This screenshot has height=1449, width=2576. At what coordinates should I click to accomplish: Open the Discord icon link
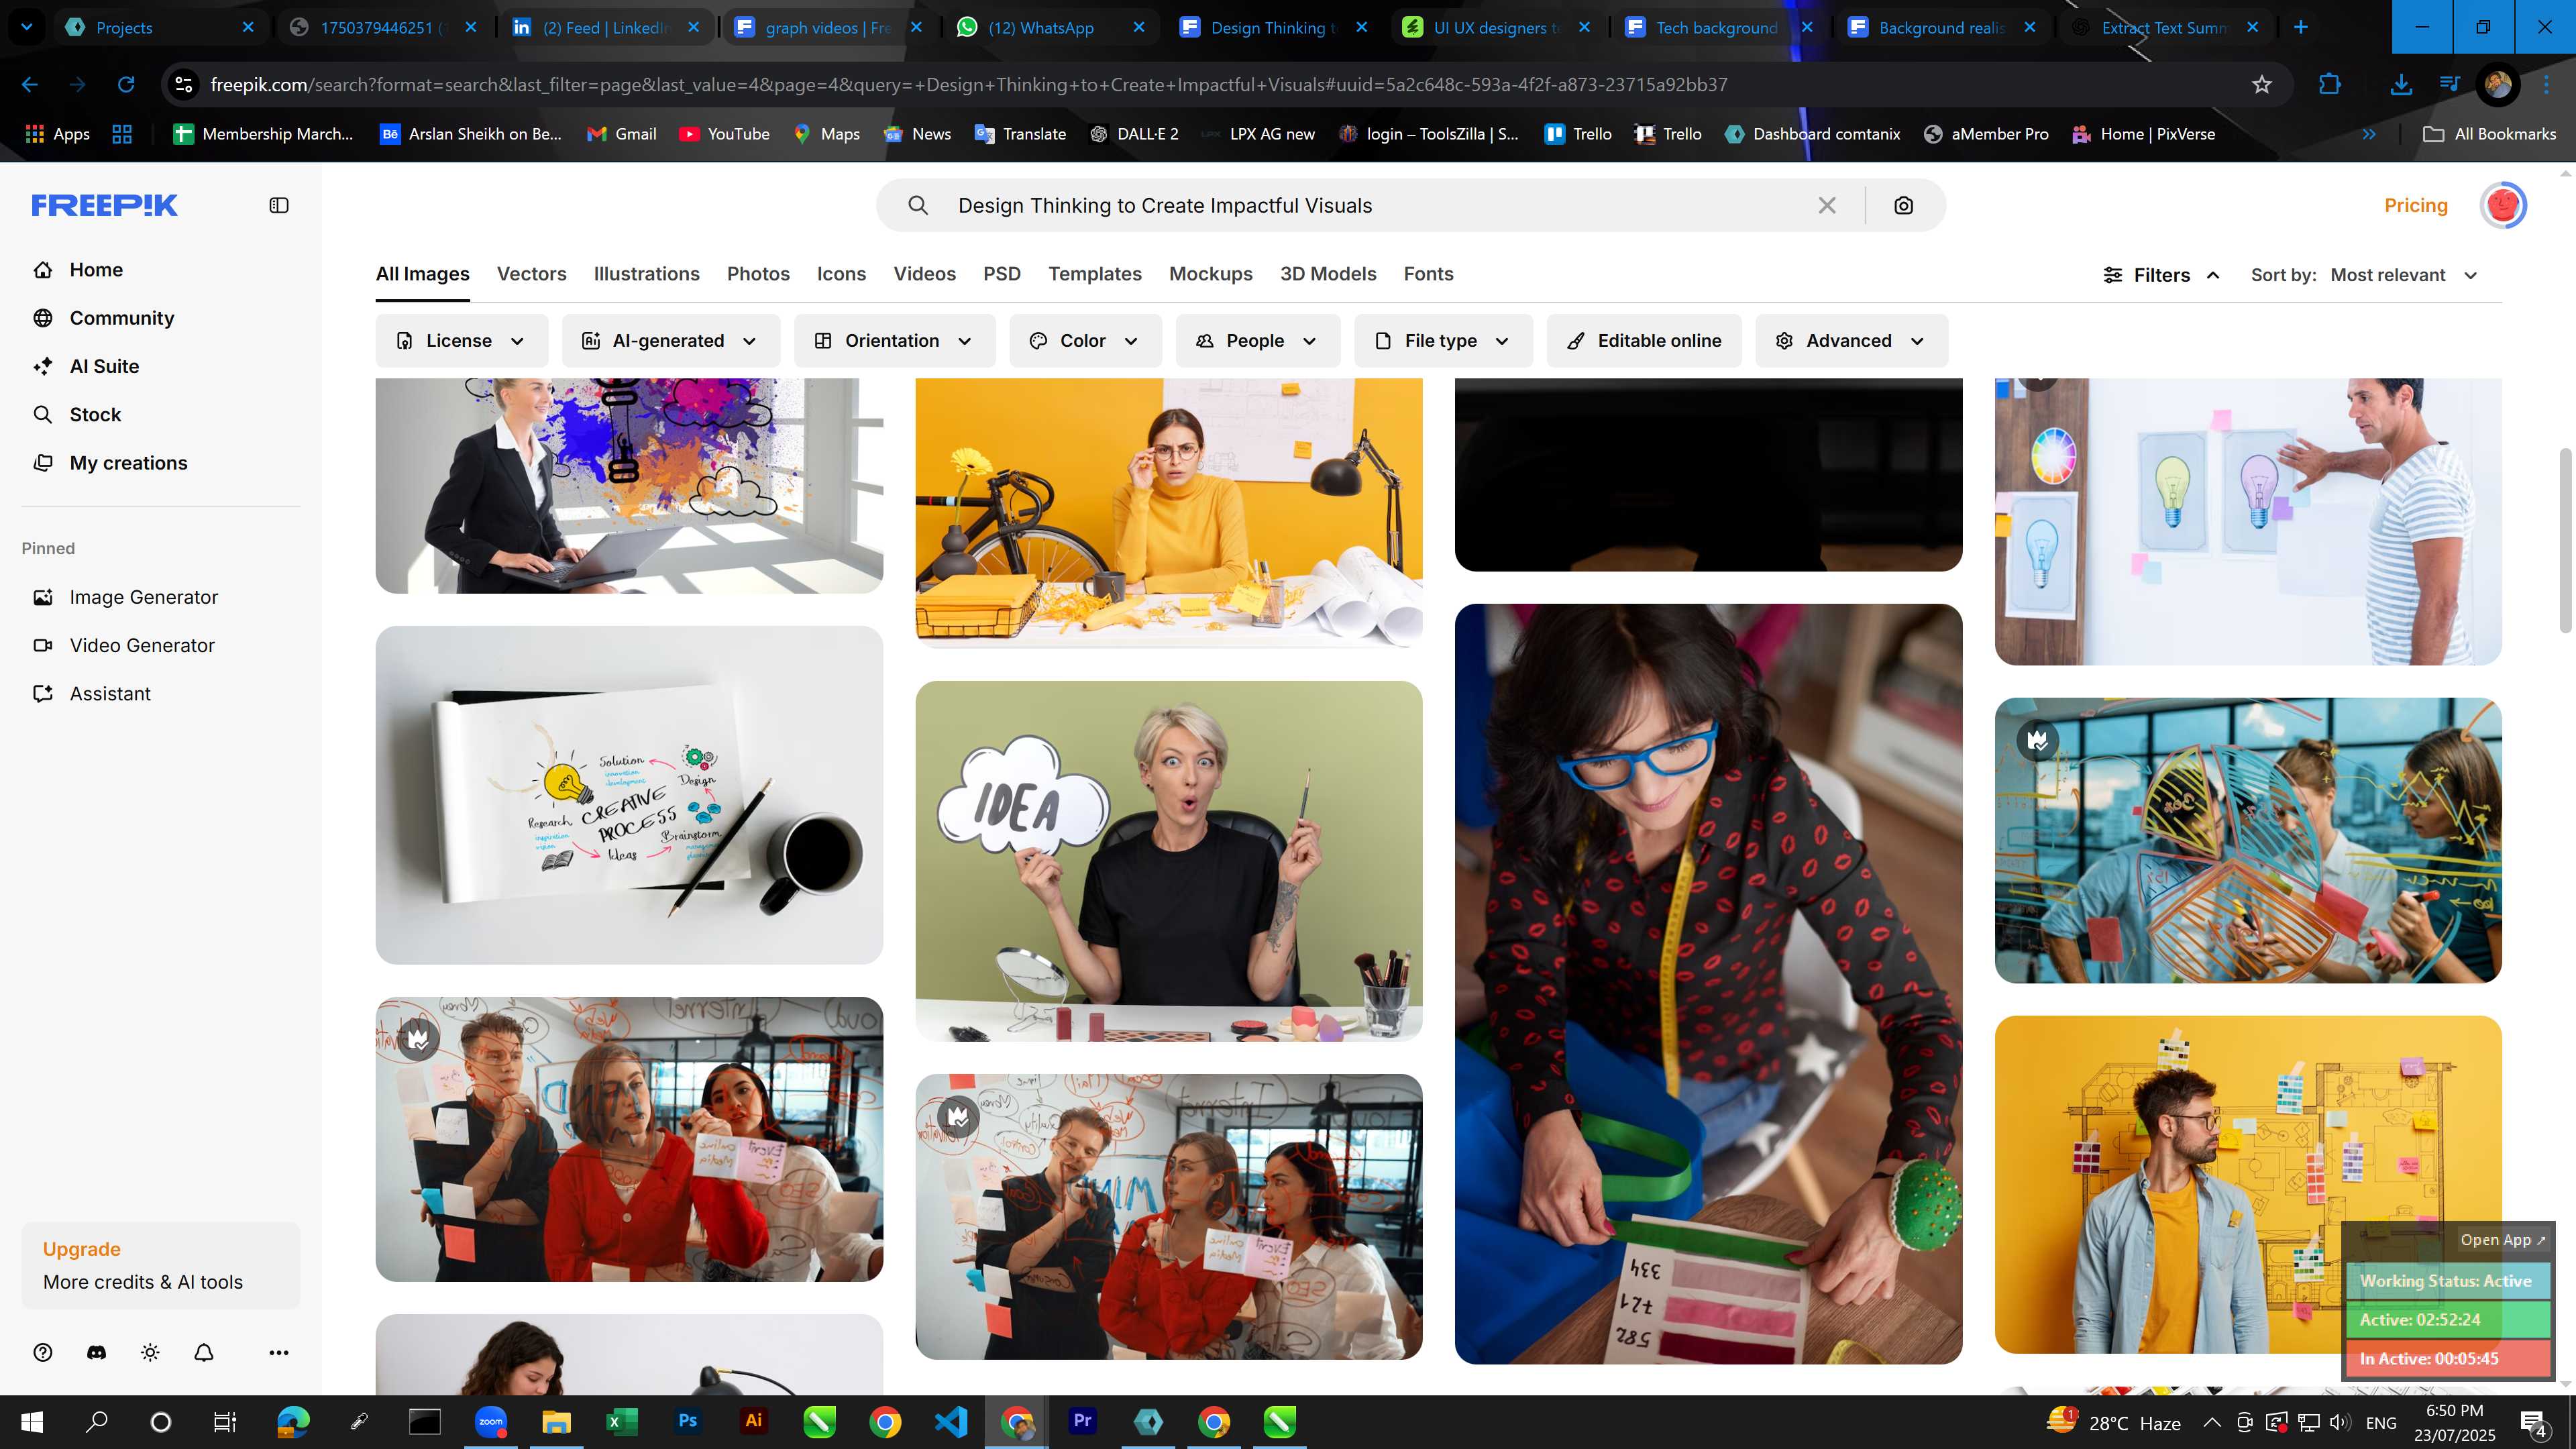pos(97,1352)
